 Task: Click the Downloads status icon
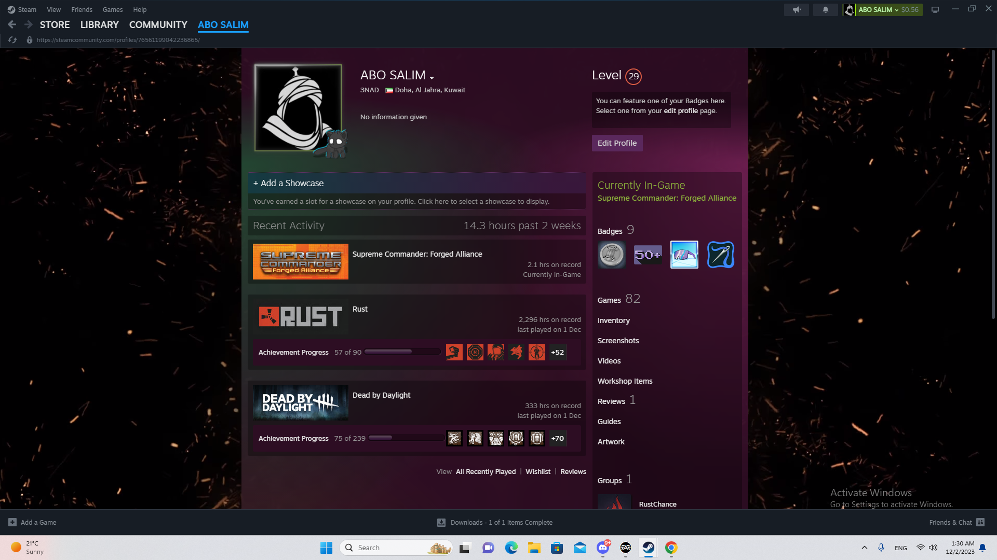coord(441,522)
